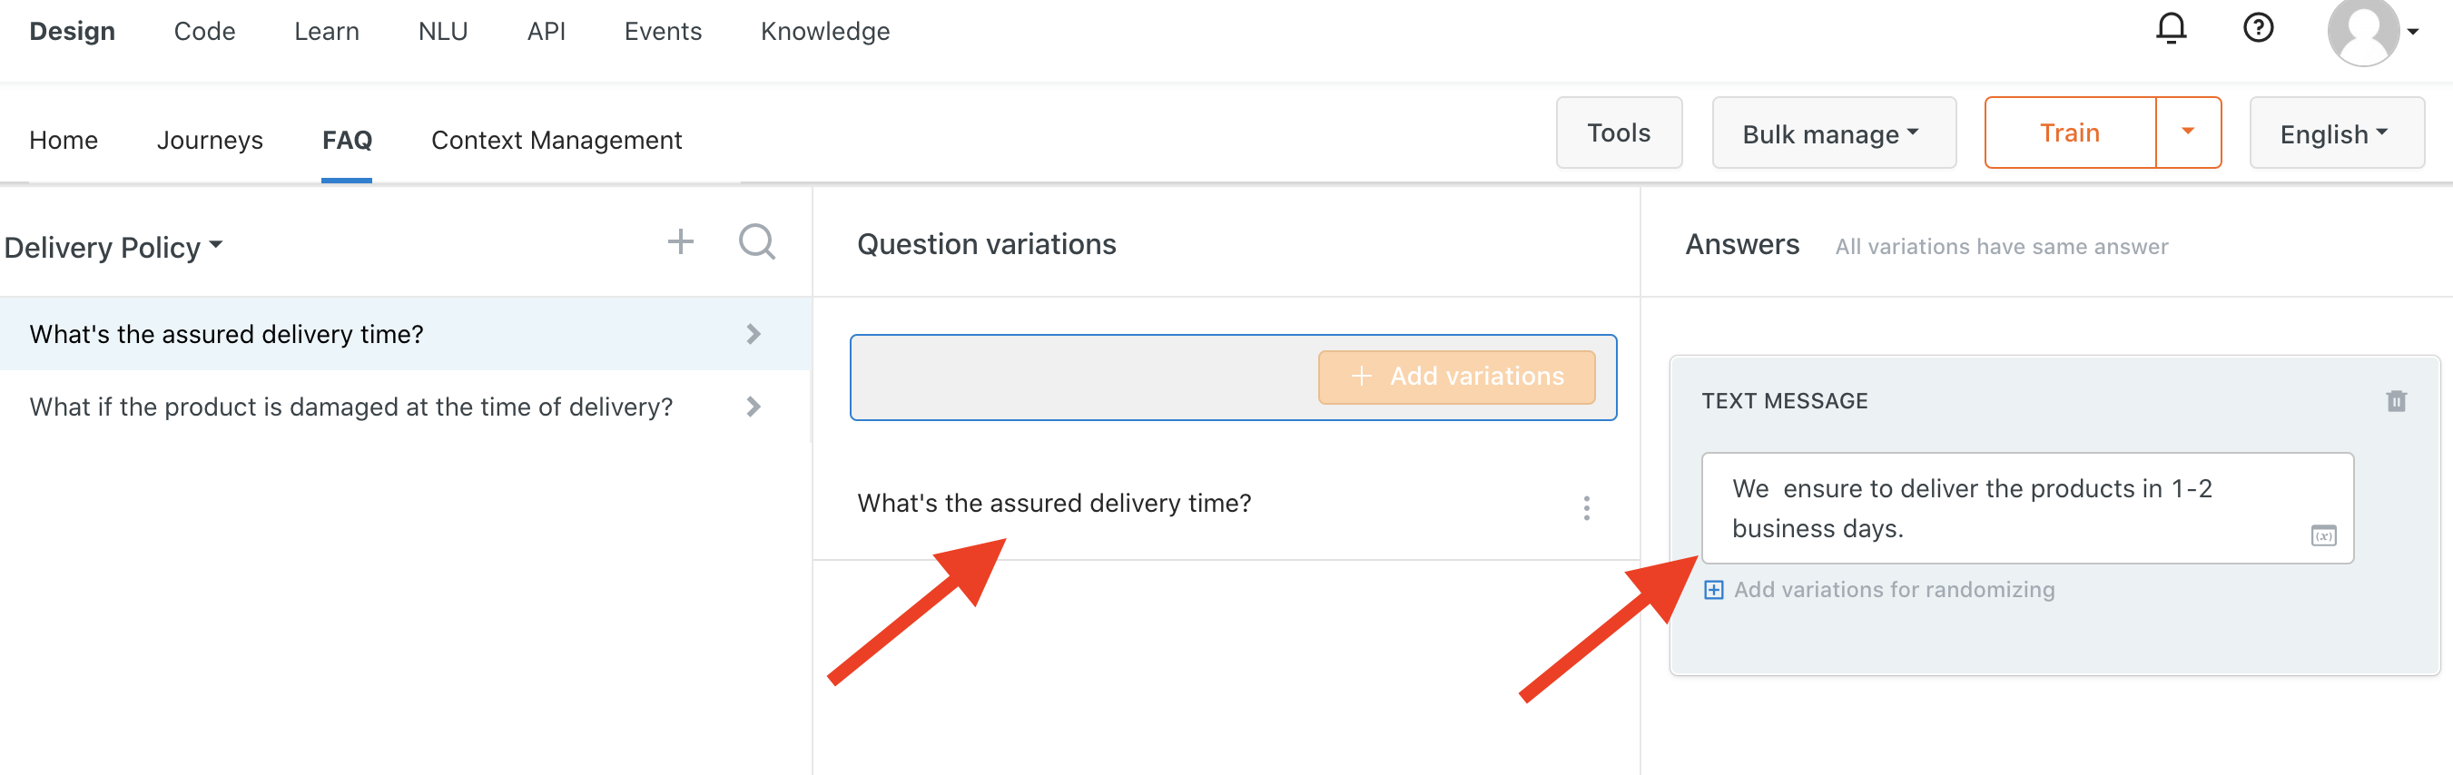The image size is (2453, 775).
Task: Open the NLU menu
Action: 443,32
